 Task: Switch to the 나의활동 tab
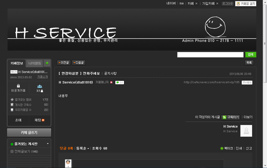[35, 63]
